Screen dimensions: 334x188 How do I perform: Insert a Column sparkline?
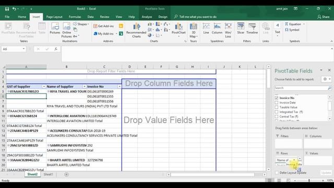pyautogui.click(x=217, y=29)
